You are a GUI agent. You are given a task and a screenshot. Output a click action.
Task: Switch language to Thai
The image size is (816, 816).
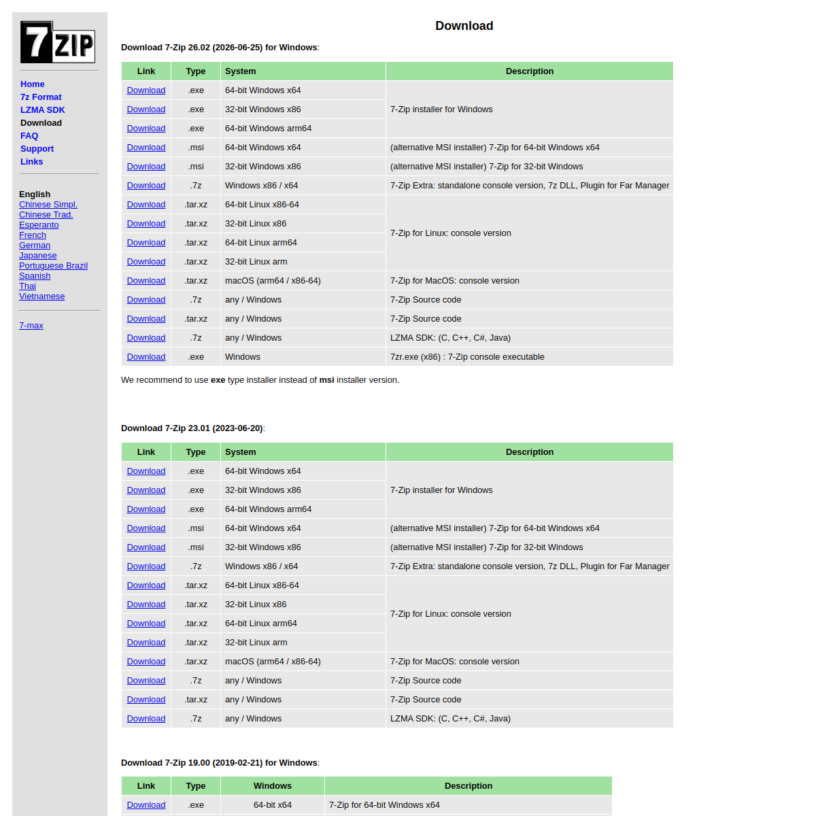coord(27,286)
